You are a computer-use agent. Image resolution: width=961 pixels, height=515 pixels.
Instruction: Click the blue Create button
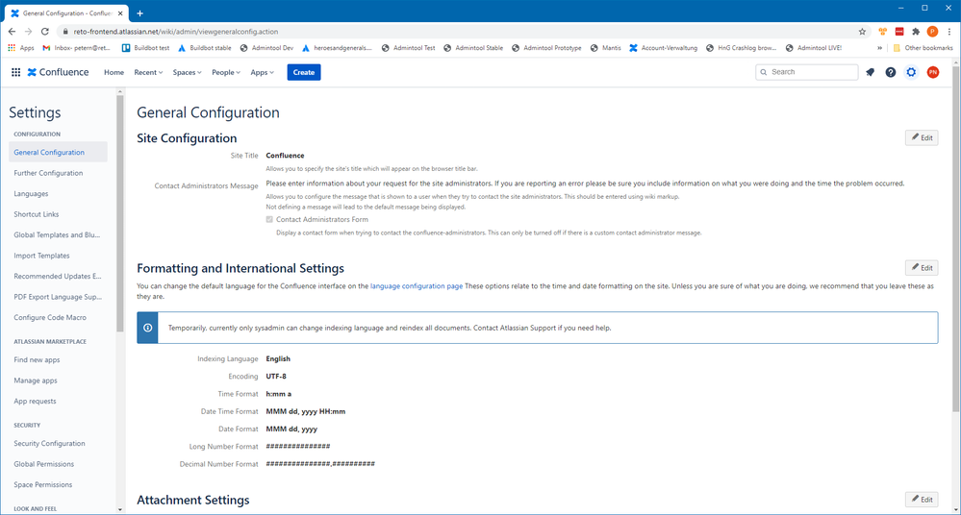[303, 72]
